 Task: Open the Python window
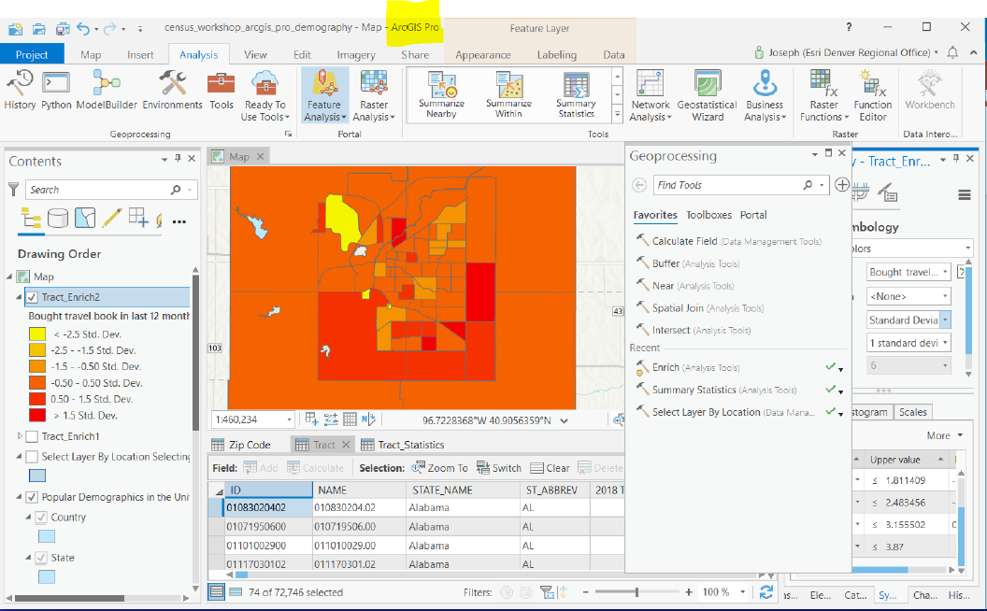click(56, 91)
